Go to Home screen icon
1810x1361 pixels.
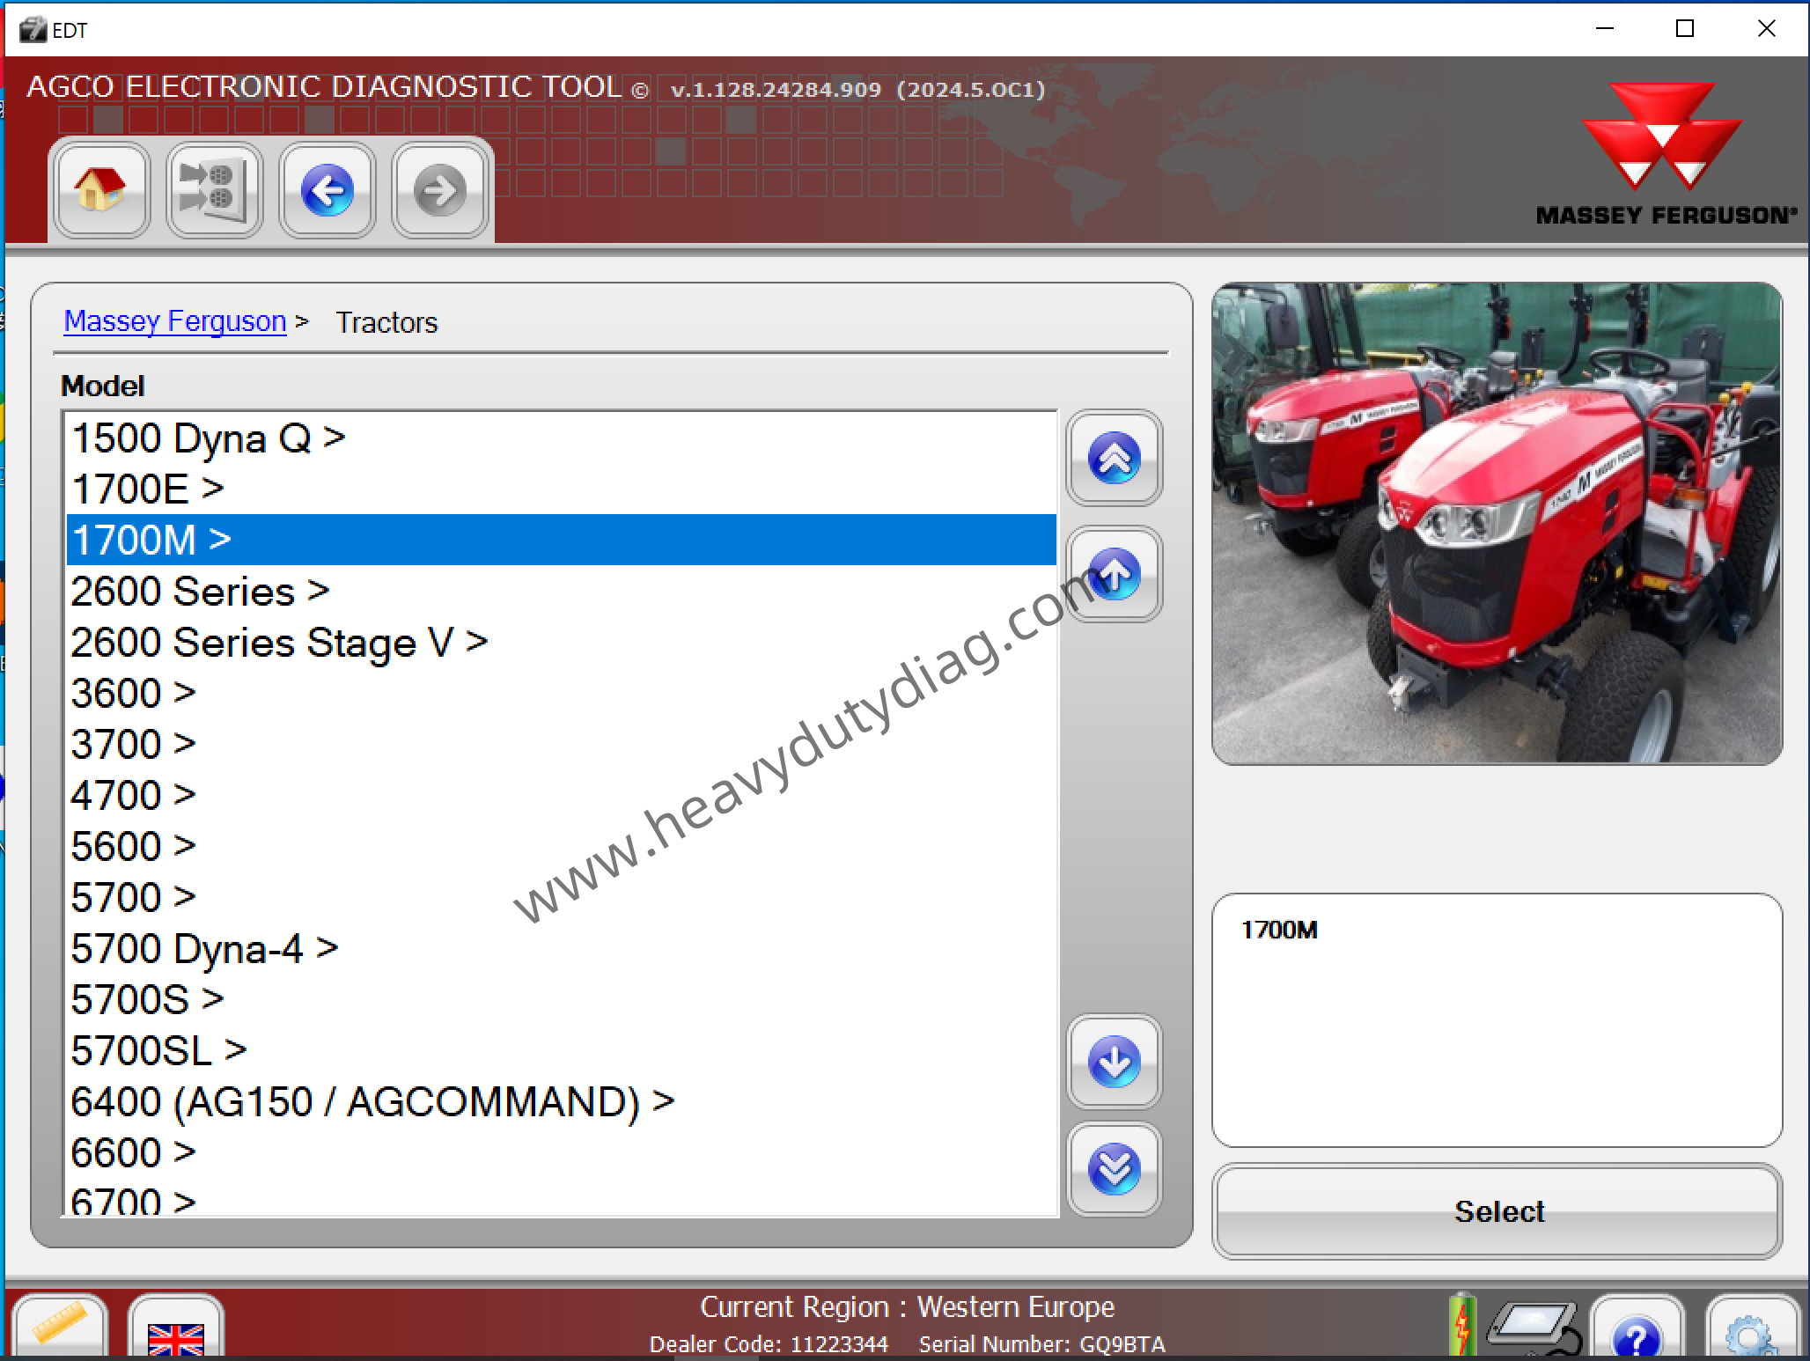[x=101, y=190]
